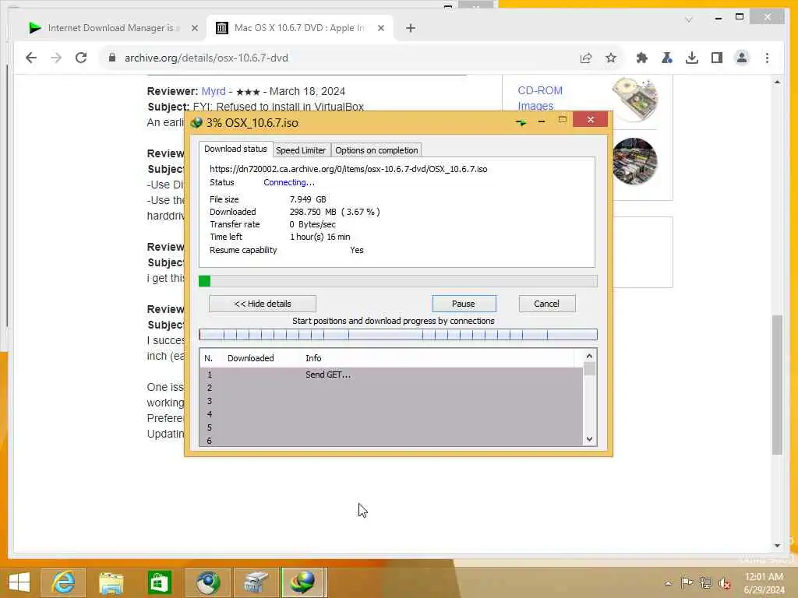Go back in Chrome browser

pos(31,58)
